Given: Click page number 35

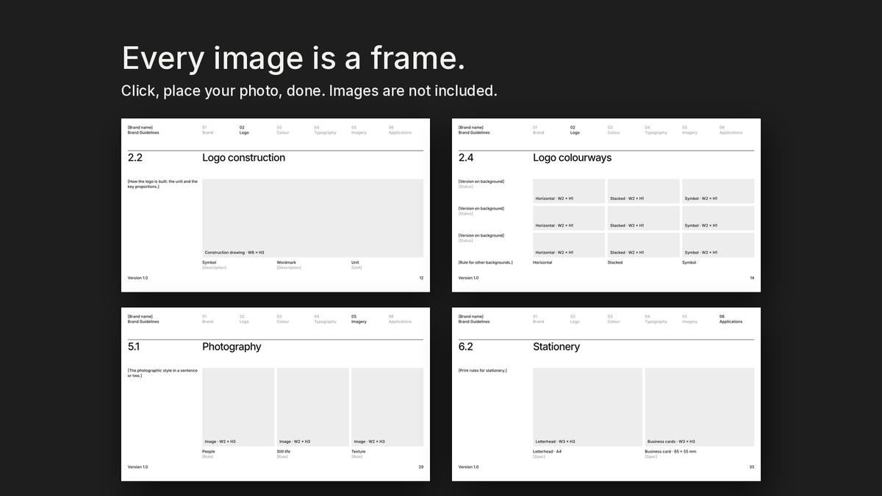Looking at the screenshot, I should click(x=752, y=467).
